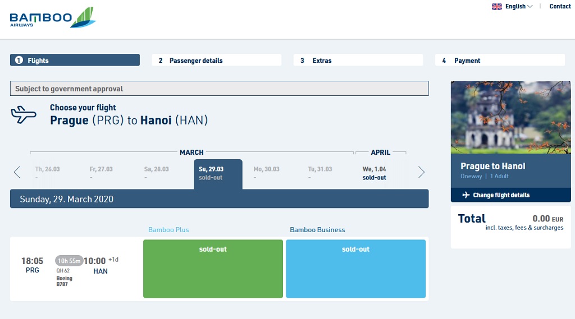Click the Bamboo Plus column header
Image resolution: width=575 pixels, height=319 pixels.
(x=168, y=230)
